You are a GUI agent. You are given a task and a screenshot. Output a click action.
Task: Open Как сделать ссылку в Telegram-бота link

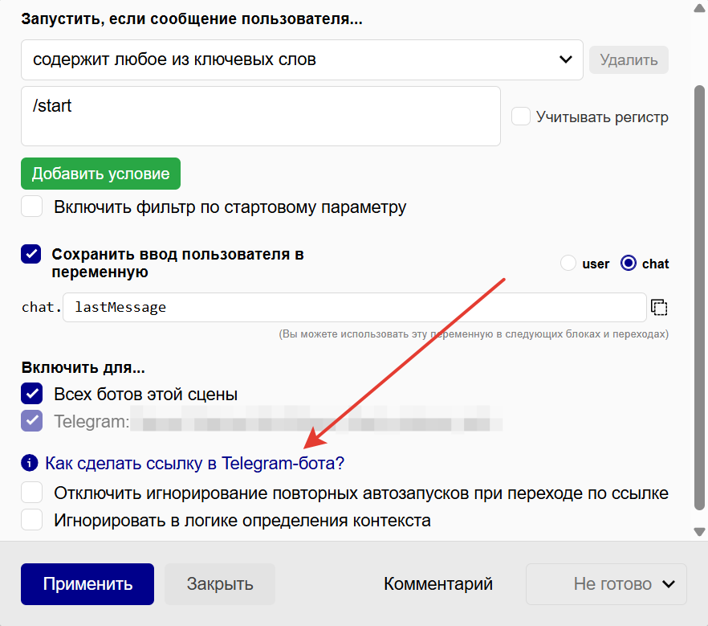click(194, 464)
